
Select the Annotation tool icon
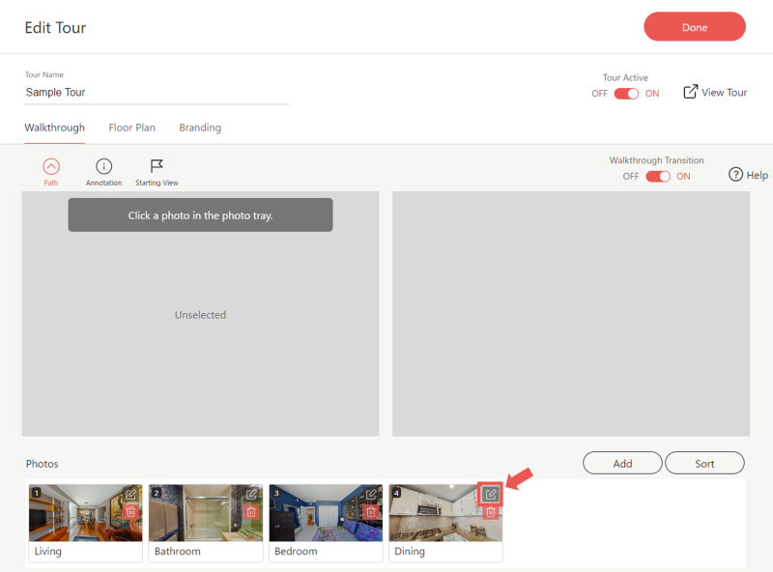point(103,167)
